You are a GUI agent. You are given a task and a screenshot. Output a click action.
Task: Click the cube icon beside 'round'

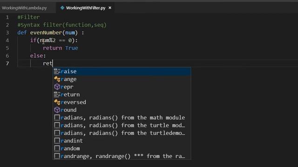[x=57, y=110]
